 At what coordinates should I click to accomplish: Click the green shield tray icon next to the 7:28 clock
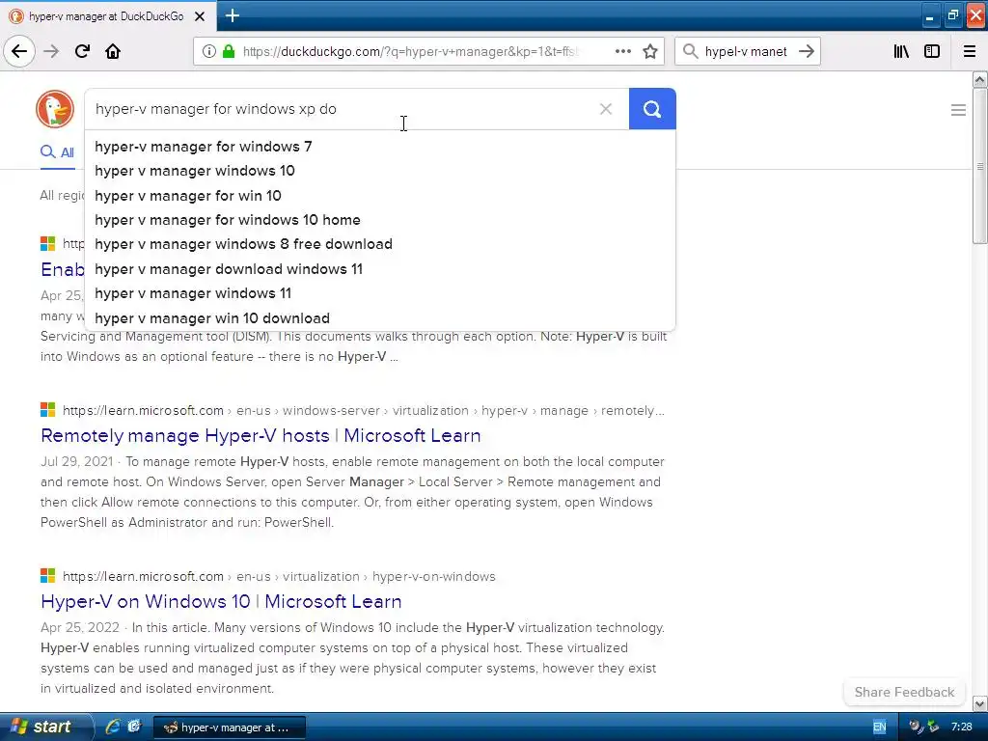click(934, 727)
